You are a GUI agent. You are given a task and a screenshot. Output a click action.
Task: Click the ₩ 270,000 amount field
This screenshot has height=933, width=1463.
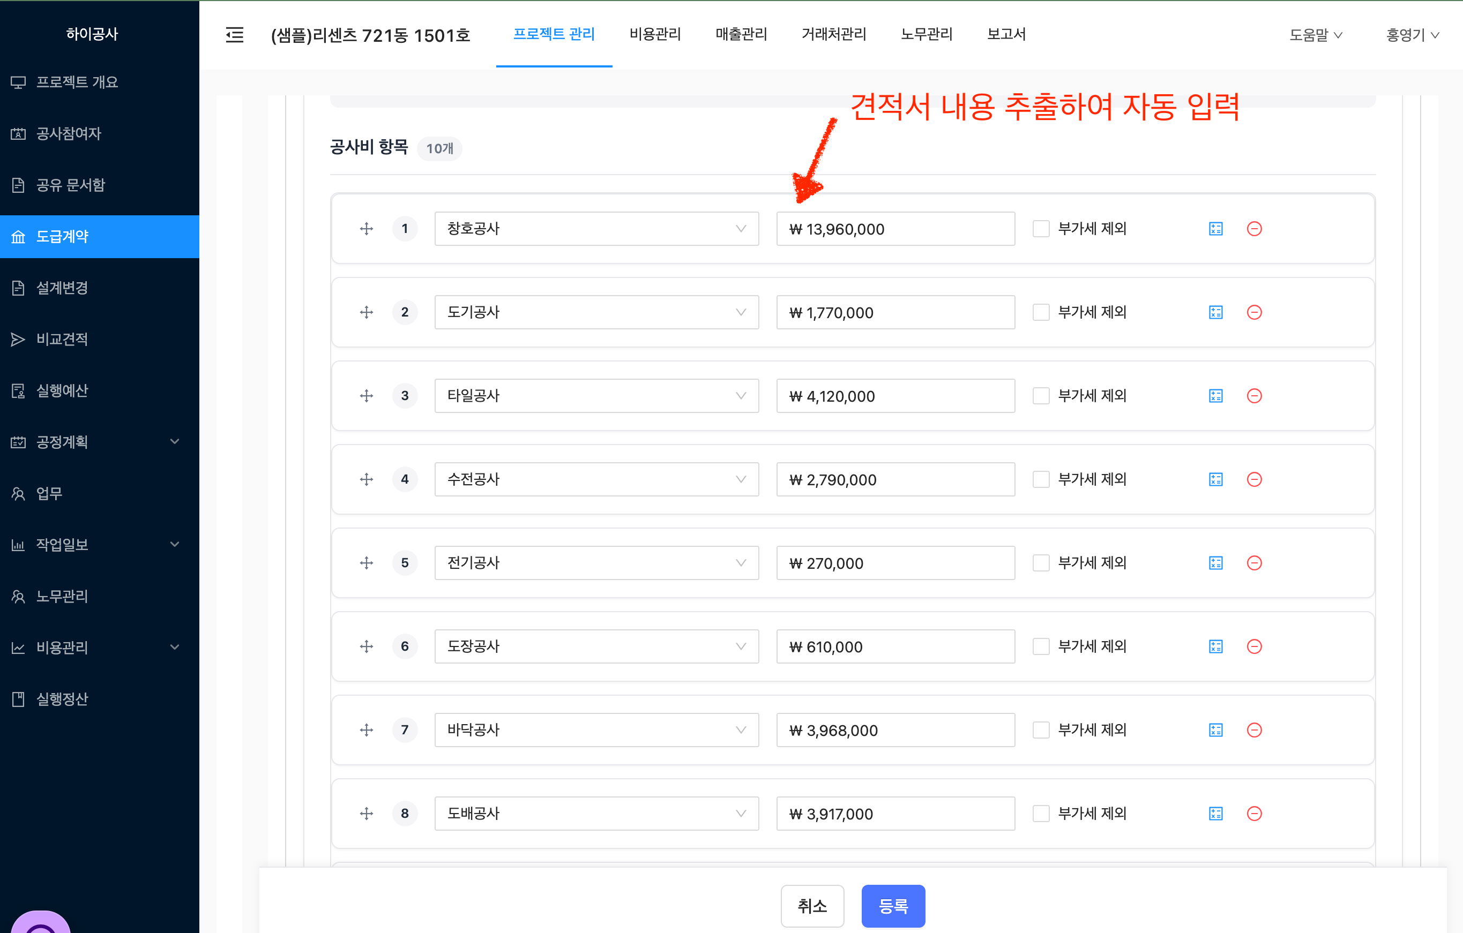pyautogui.click(x=895, y=563)
